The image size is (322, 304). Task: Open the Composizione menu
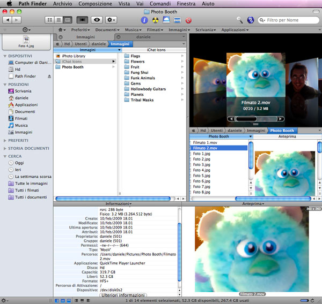pos(95,4)
